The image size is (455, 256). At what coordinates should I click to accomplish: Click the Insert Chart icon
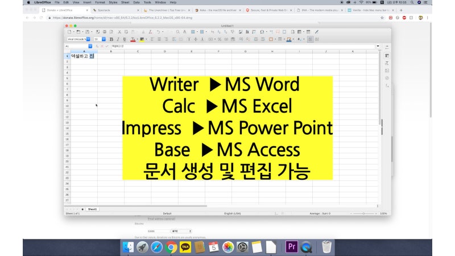coord(247,32)
